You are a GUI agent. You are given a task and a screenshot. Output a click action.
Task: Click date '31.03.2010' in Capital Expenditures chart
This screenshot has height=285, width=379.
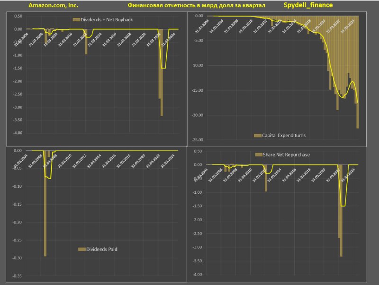[245, 26]
